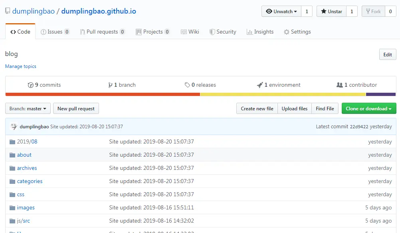Switch to the Issues tab

(x=55, y=32)
